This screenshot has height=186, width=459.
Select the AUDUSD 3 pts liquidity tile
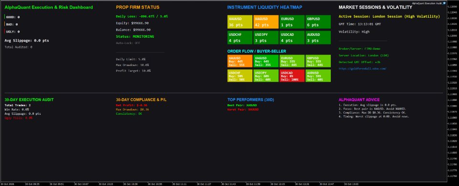tap(318, 37)
